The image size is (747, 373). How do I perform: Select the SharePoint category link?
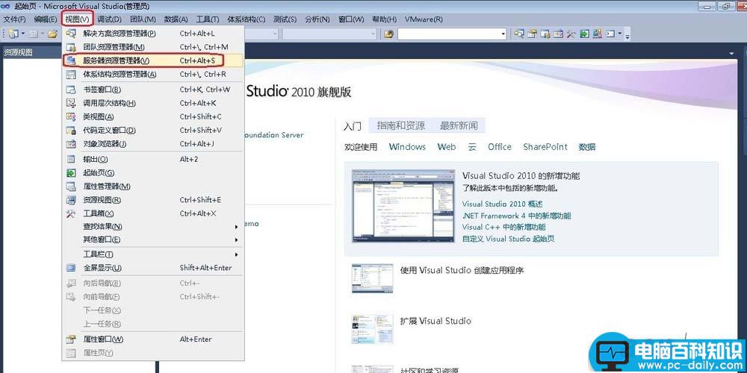click(x=545, y=147)
